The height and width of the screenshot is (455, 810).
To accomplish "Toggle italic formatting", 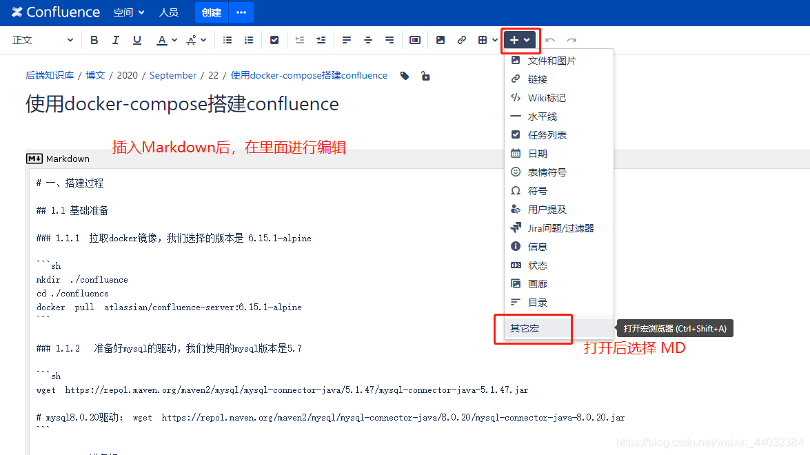I will (115, 40).
